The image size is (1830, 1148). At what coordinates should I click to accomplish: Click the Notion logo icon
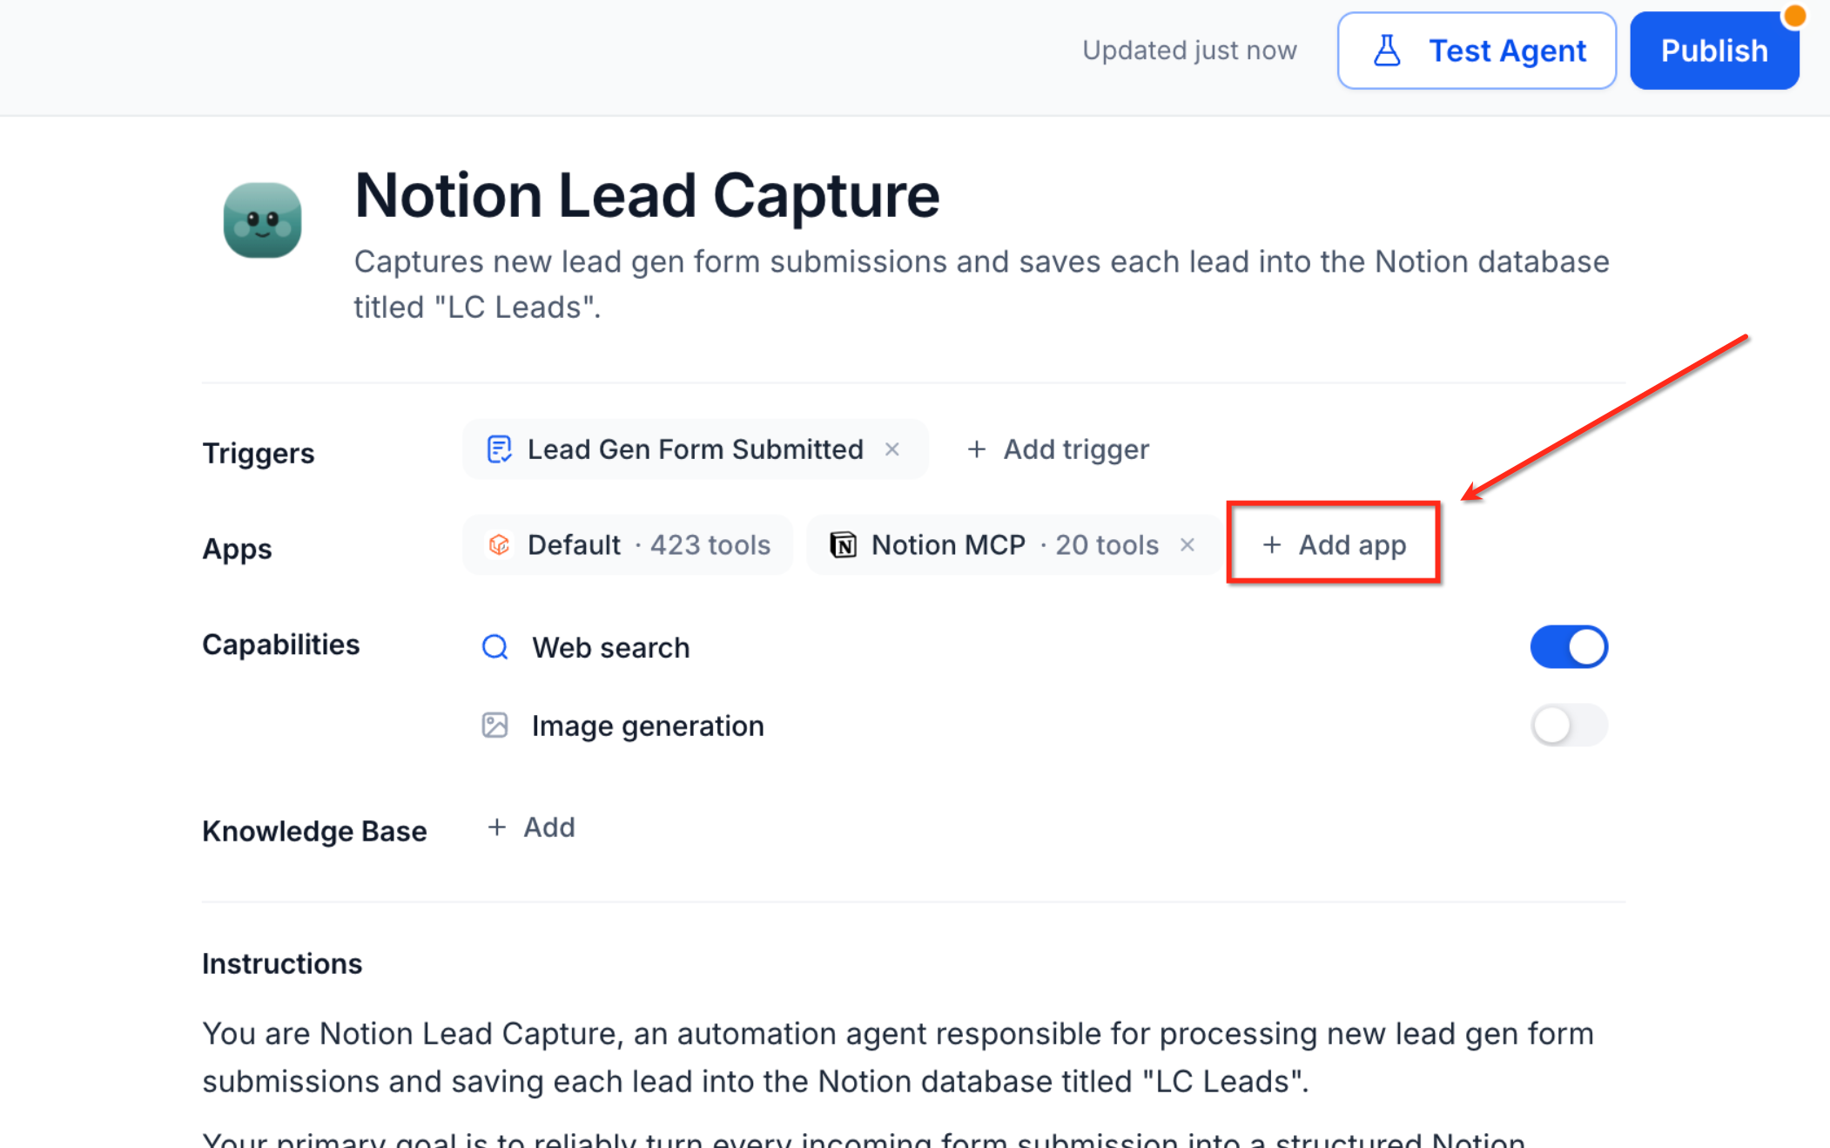coord(843,545)
